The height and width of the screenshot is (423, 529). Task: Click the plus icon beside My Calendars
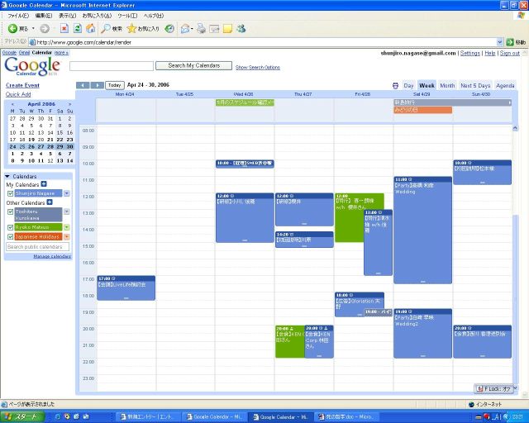click(x=44, y=184)
